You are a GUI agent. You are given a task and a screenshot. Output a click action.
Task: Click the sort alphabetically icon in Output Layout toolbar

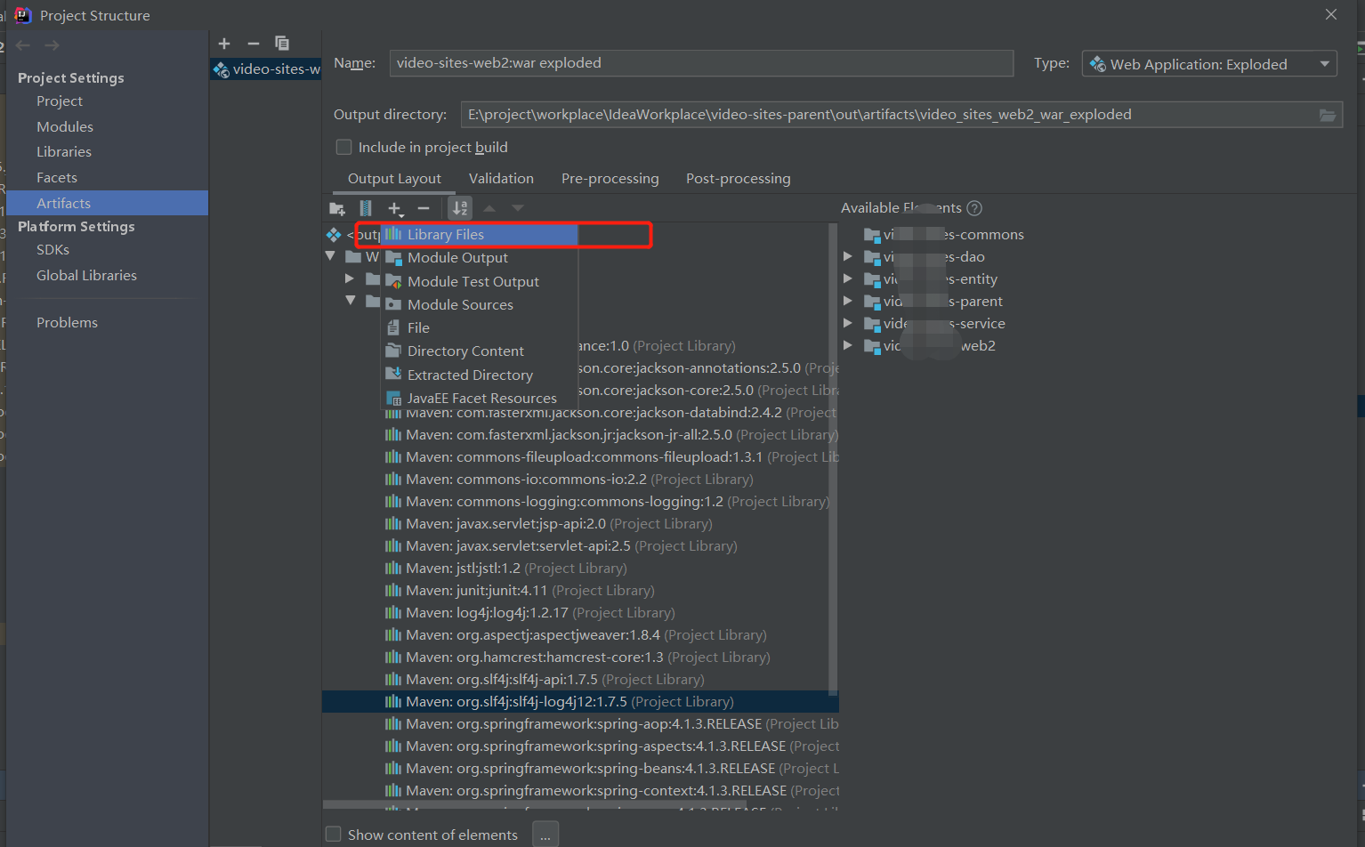click(460, 208)
